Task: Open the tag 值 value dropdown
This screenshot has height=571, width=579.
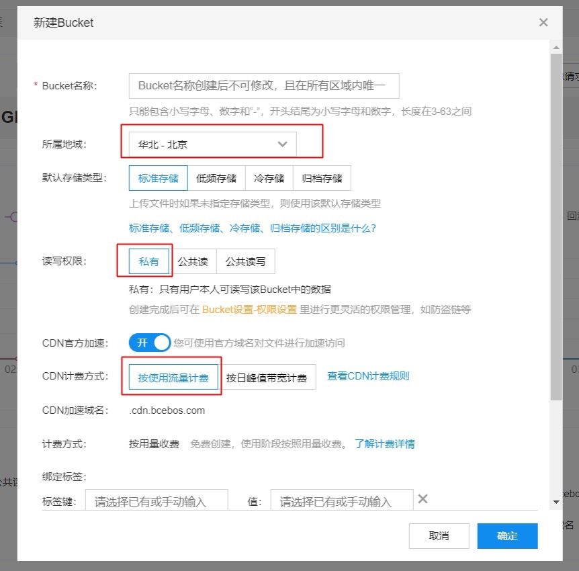Action: click(x=341, y=500)
